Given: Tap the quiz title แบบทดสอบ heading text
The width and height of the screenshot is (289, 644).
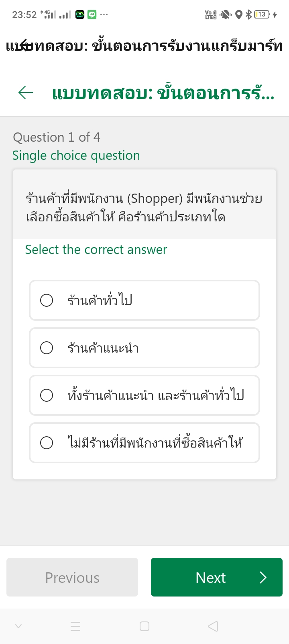Looking at the screenshot, I should (163, 93).
